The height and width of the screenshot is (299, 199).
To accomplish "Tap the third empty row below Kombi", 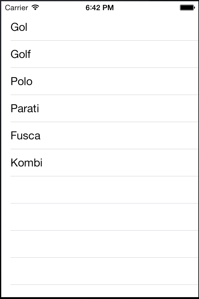I will click(x=99, y=244).
